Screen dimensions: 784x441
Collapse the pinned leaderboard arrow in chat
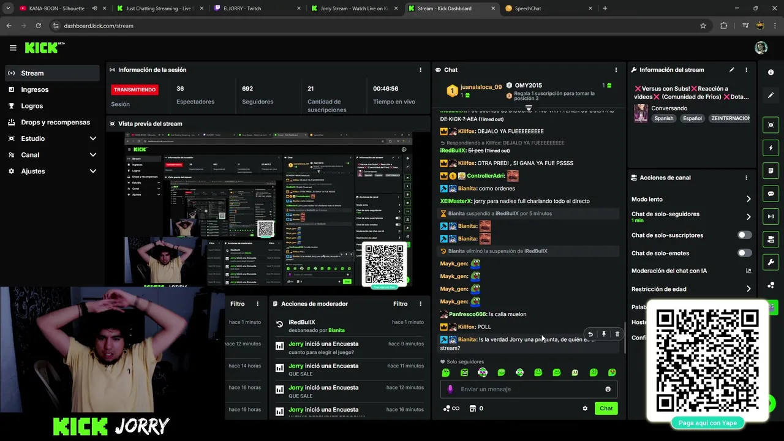coord(529,107)
